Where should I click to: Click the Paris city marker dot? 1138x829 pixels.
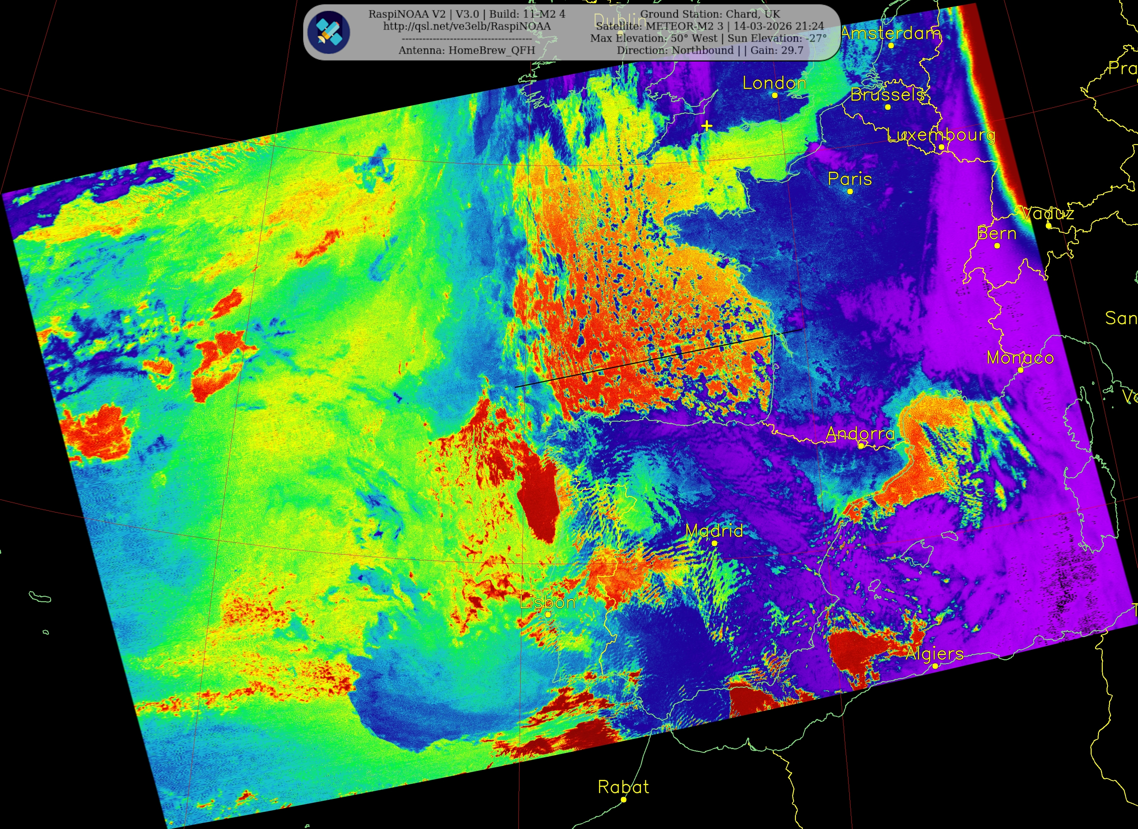click(x=850, y=191)
